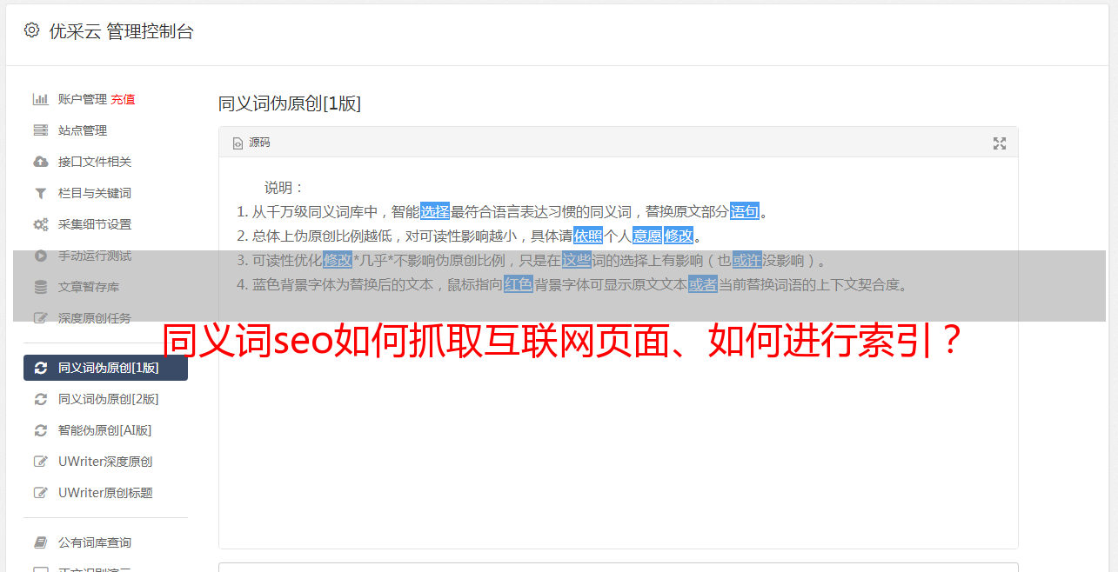Viewport: 1118px width, 572px height.
Task: Click the highlighted word 选择
Action: (435, 211)
